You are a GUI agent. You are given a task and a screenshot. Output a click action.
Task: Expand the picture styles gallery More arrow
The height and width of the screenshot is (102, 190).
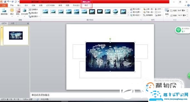[128, 15]
